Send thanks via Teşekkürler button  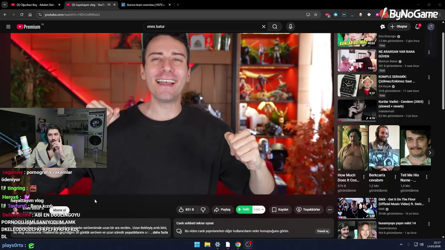coord(308,210)
